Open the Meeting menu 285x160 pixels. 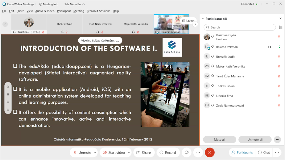coord(79,11)
